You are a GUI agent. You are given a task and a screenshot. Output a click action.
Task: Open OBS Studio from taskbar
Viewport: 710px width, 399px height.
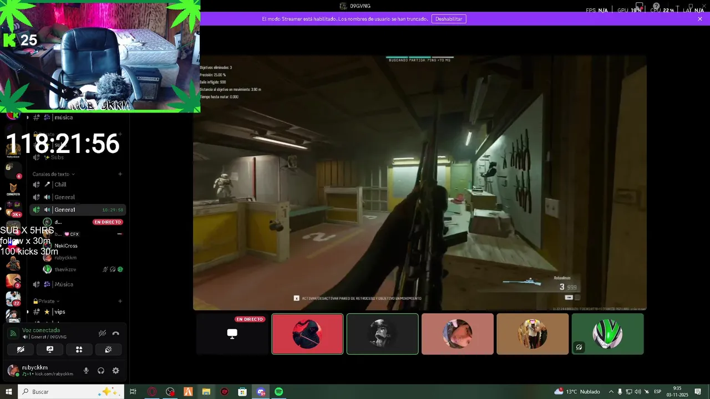(x=170, y=392)
